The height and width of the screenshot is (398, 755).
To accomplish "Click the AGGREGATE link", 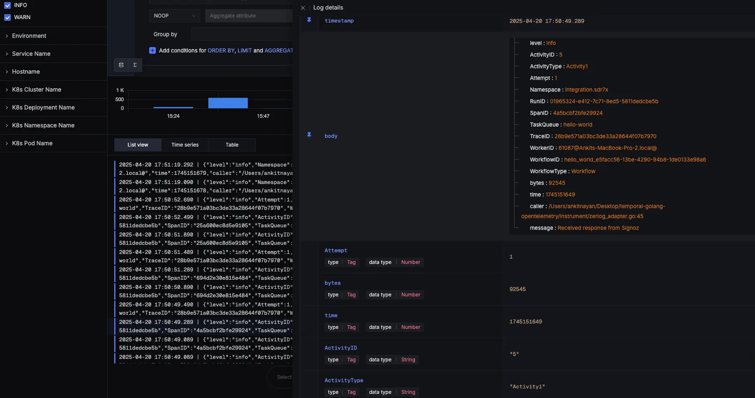I will pos(278,50).
